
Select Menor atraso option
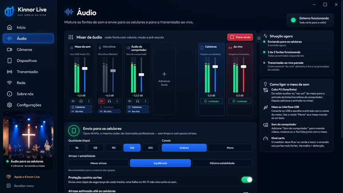(x=99, y=163)
